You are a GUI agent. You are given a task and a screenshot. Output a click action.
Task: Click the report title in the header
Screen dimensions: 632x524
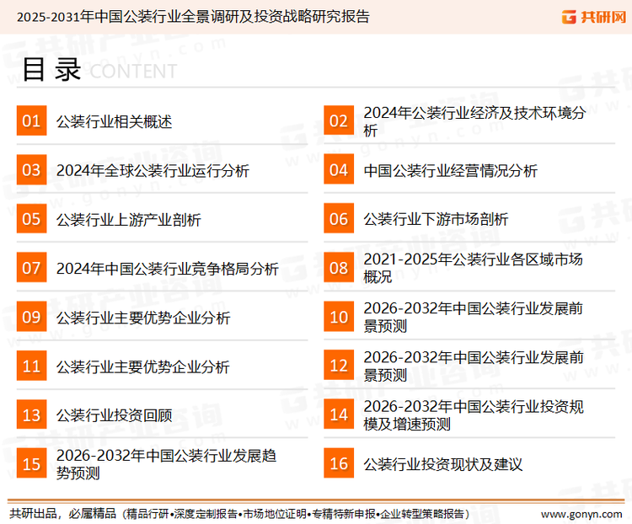click(193, 17)
